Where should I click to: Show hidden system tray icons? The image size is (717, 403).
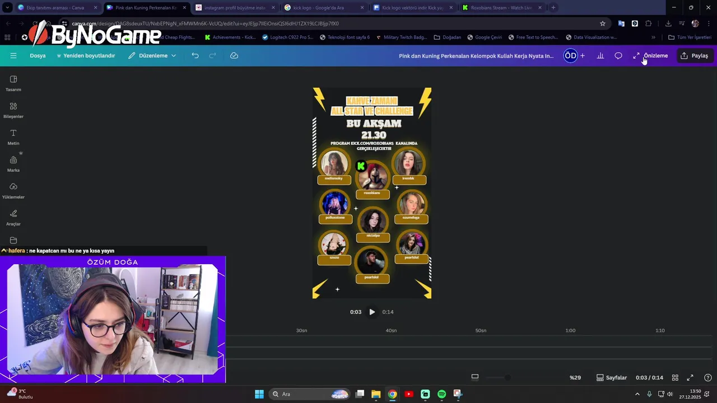click(637, 394)
